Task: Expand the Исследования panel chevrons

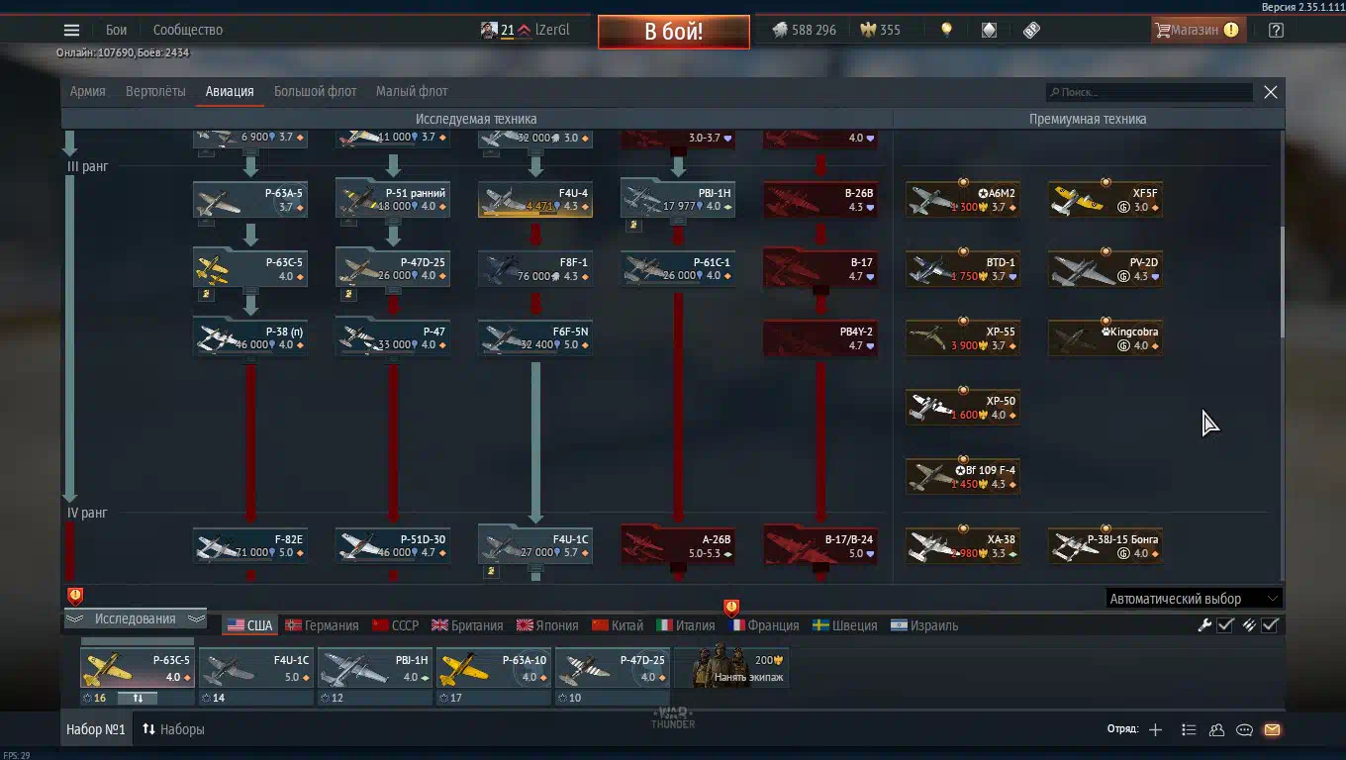Action: 135,618
